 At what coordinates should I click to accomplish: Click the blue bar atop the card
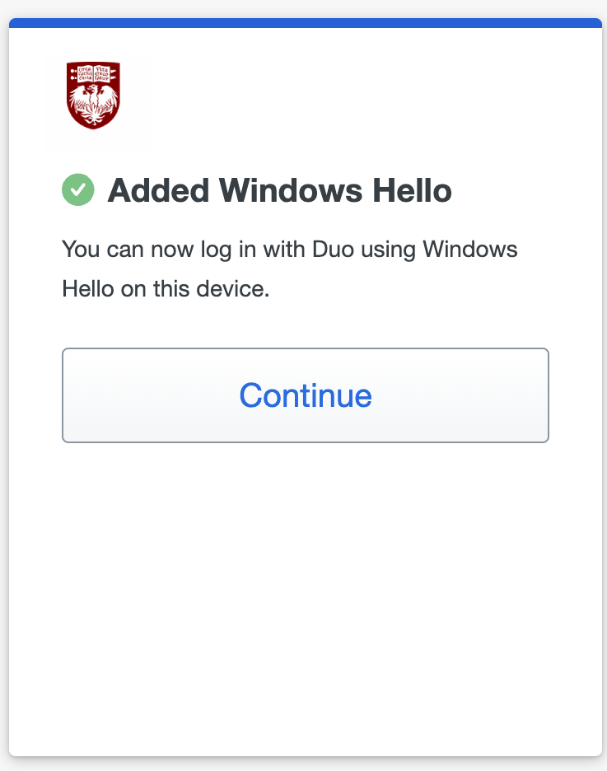click(305, 23)
